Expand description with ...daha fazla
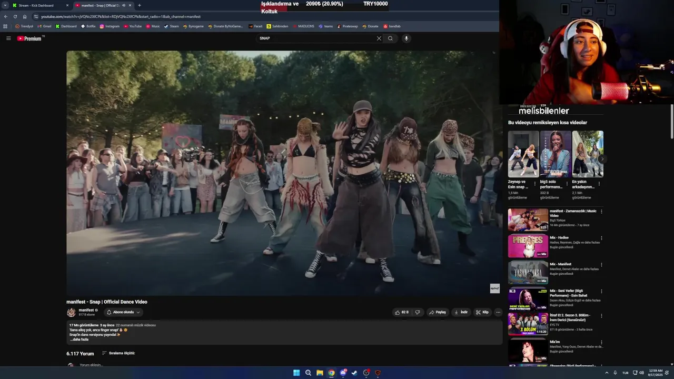This screenshot has width=674, height=379. [x=79, y=340]
